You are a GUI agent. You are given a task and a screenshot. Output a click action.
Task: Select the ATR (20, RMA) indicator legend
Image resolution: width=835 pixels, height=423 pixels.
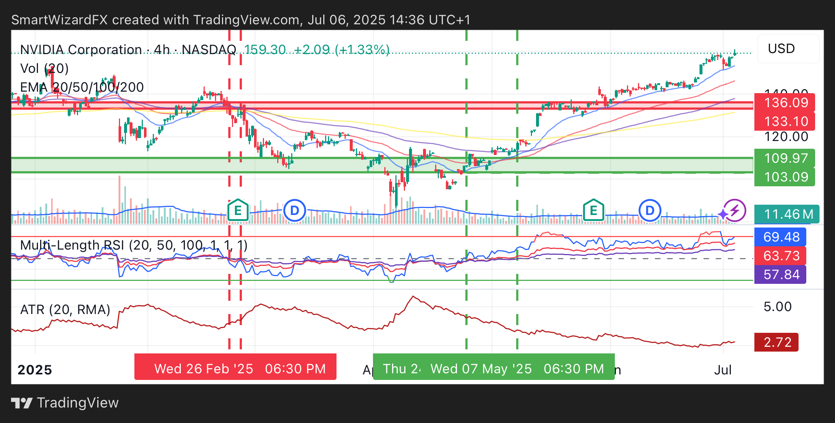(x=65, y=310)
